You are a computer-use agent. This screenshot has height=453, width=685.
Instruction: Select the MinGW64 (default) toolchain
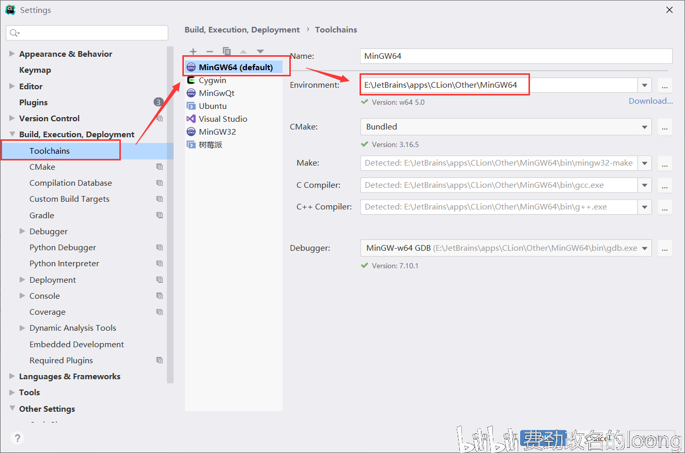pos(234,67)
